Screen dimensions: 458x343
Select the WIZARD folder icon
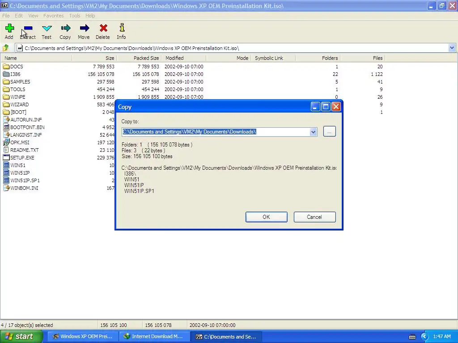[6, 105]
